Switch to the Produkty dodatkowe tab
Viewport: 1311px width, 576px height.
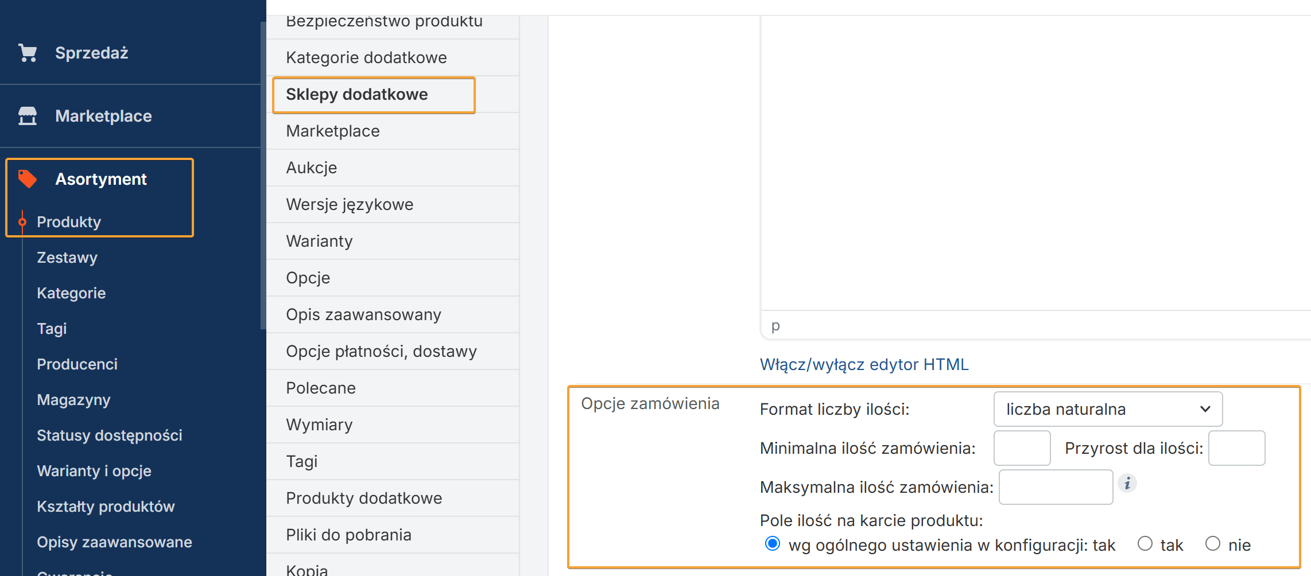point(364,498)
